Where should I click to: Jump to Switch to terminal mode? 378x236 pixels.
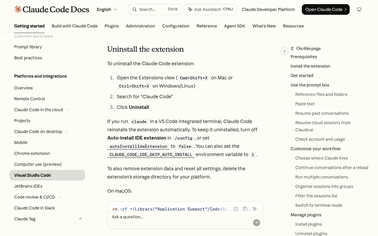click(x=319, y=205)
